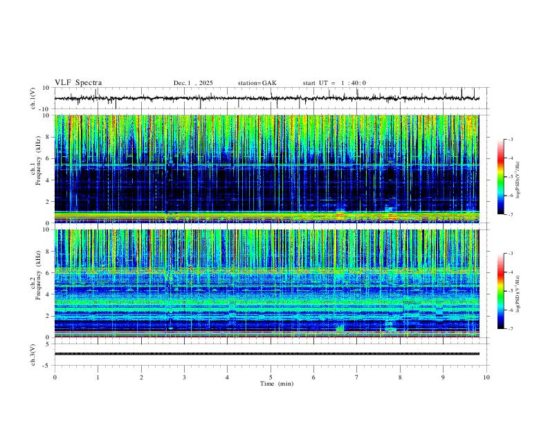Click the "ch.1(V)" waveform axis label

pos(33,98)
